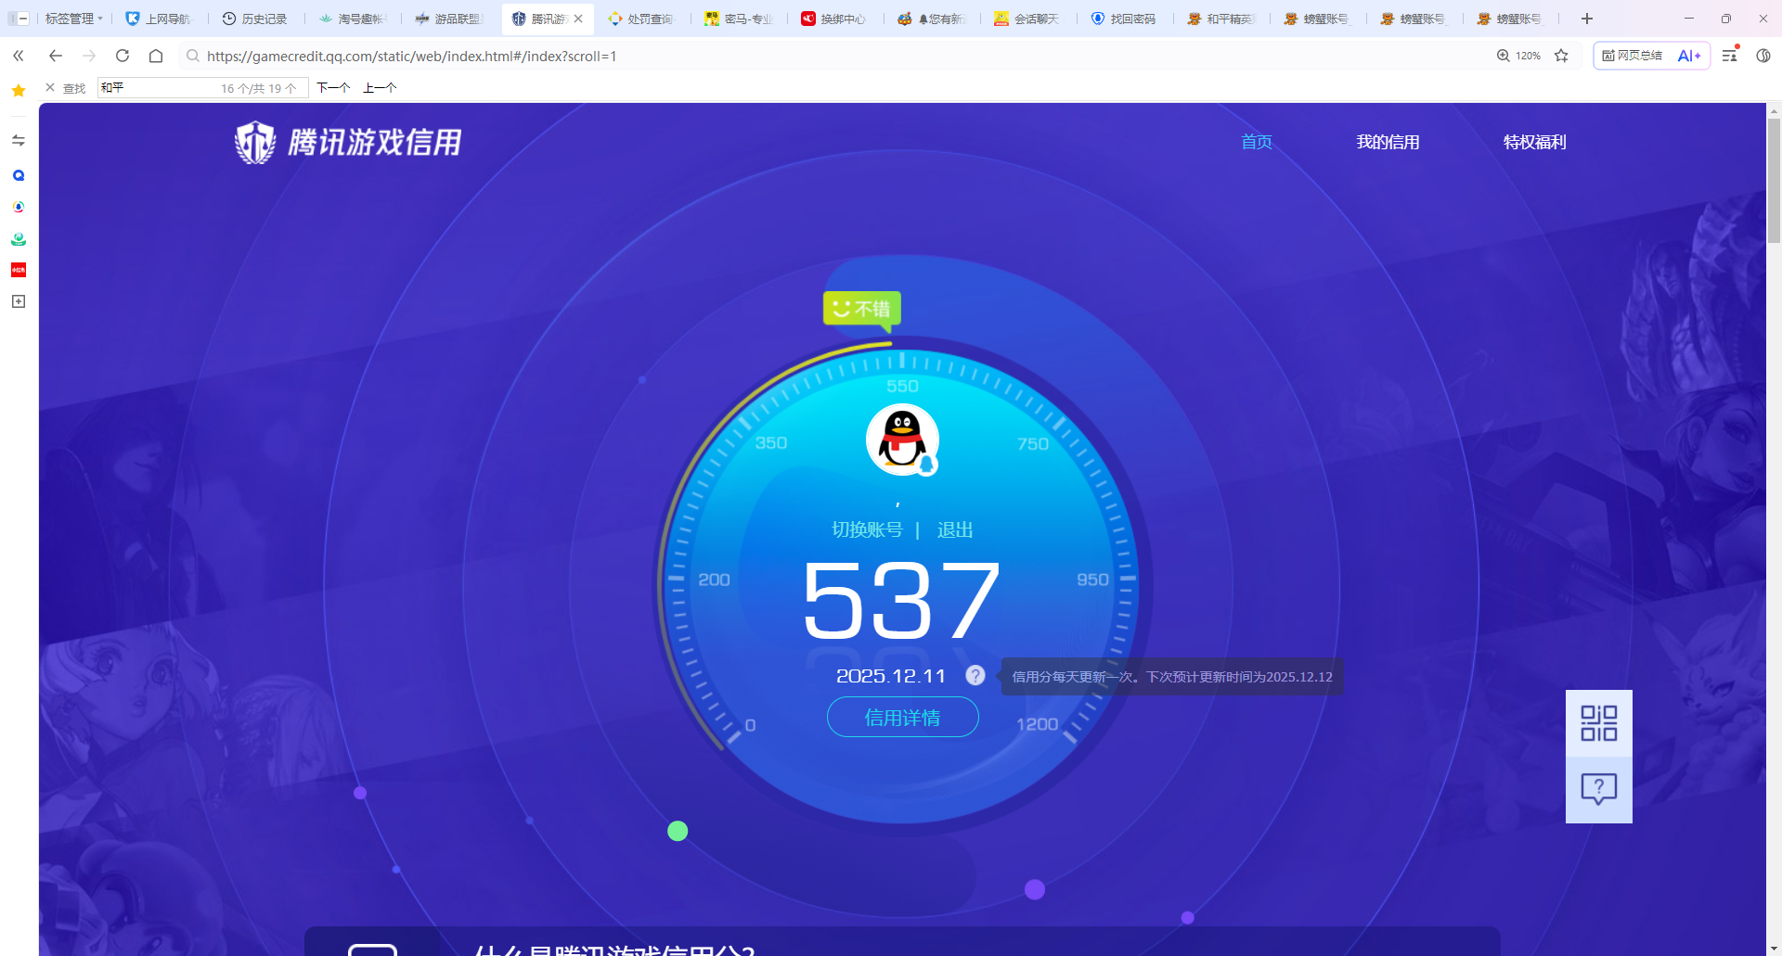Open 特权福利 navigation item

point(1534,142)
